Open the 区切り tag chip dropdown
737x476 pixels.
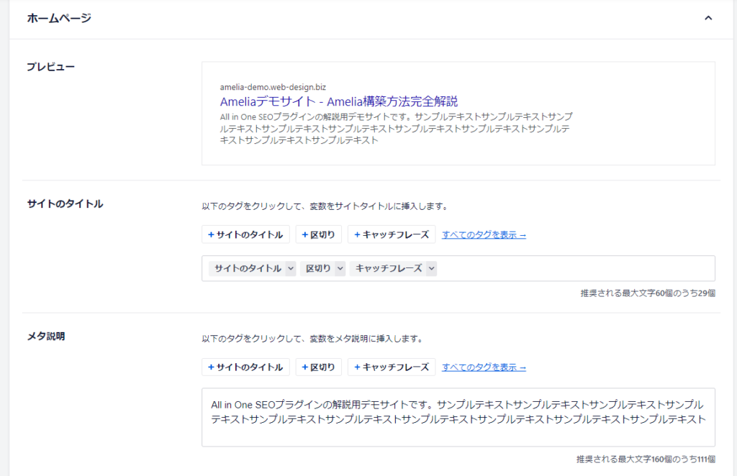coord(339,268)
